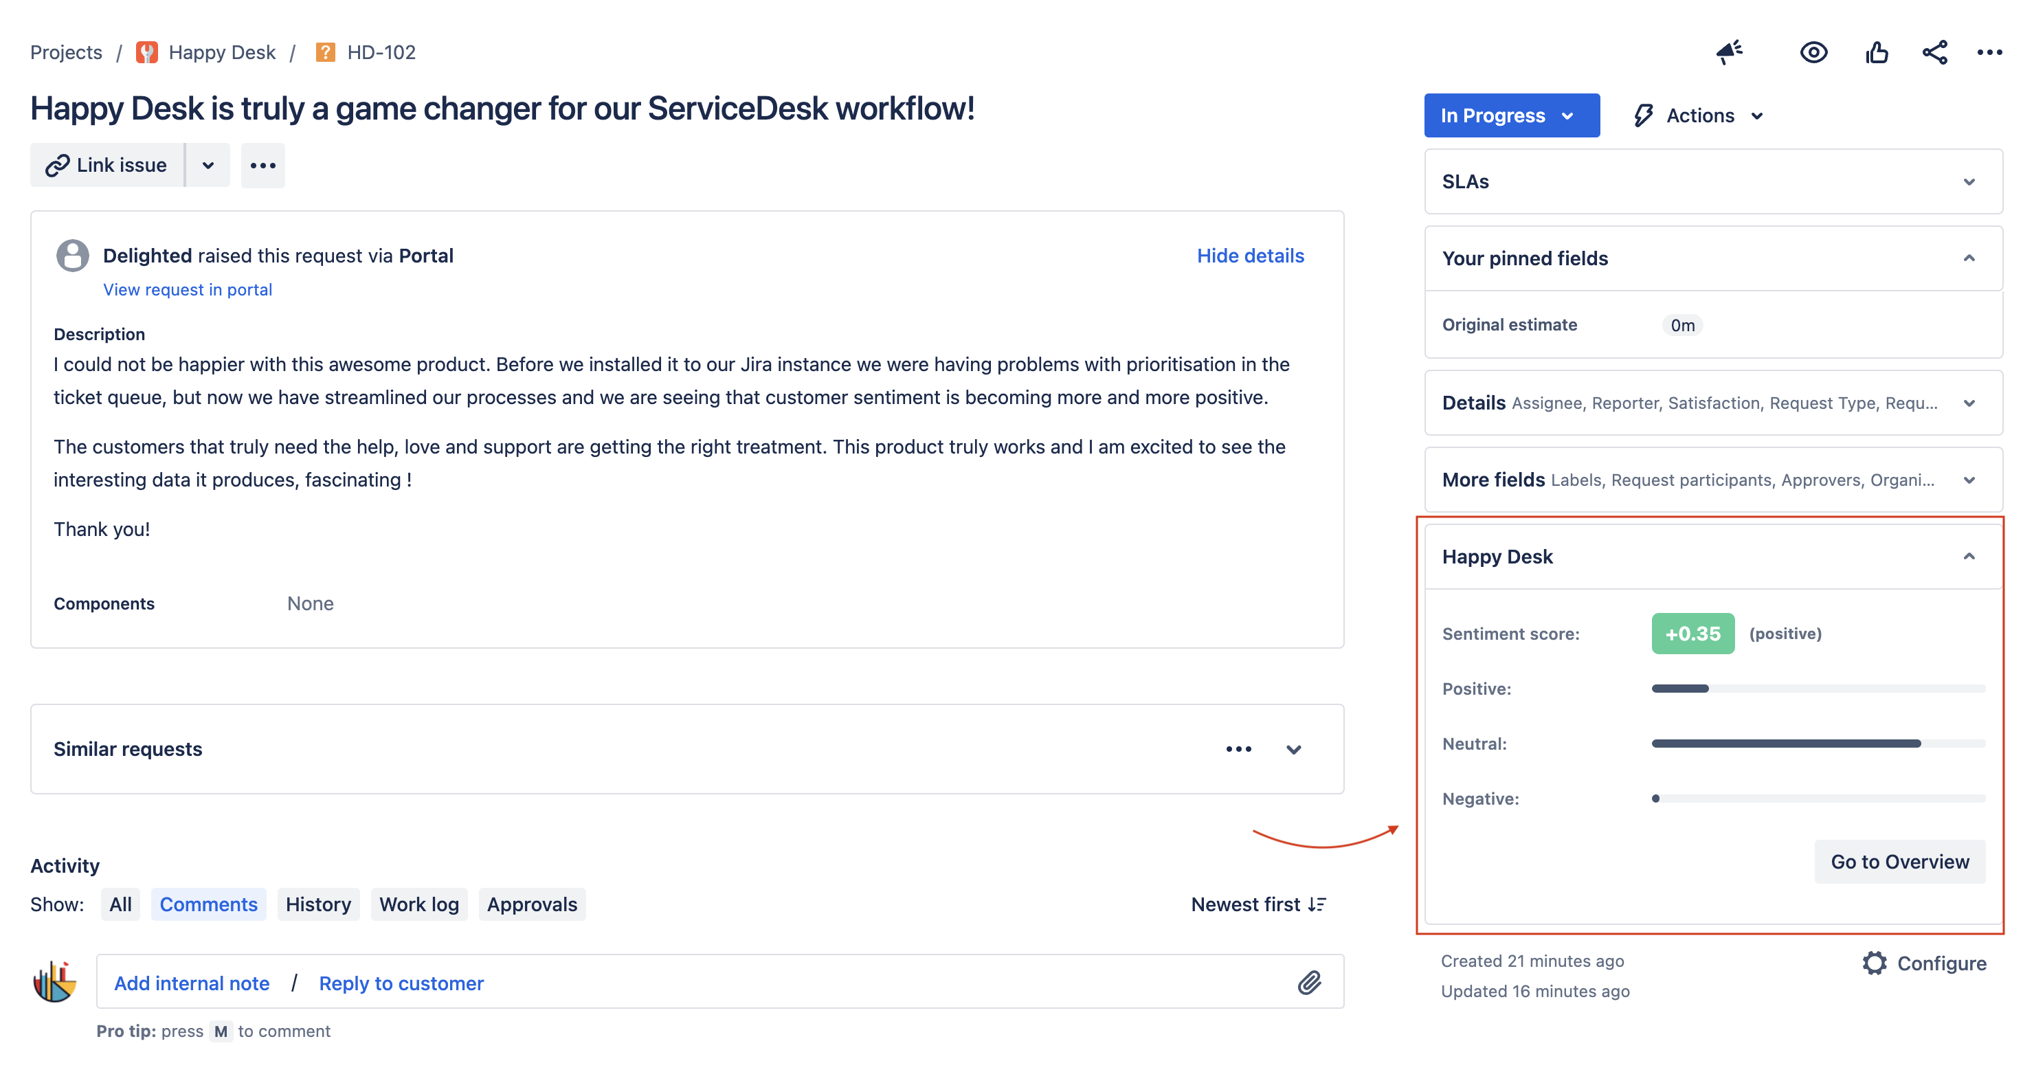Screen dimensions: 2023x1072
Task: Open the Actions dropdown
Action: [x=1698, y=115]
